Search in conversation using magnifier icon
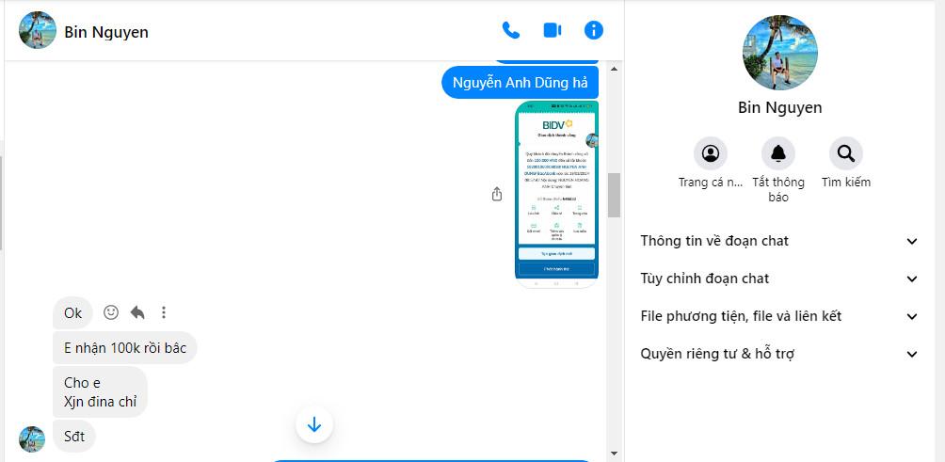 (846, 153)
